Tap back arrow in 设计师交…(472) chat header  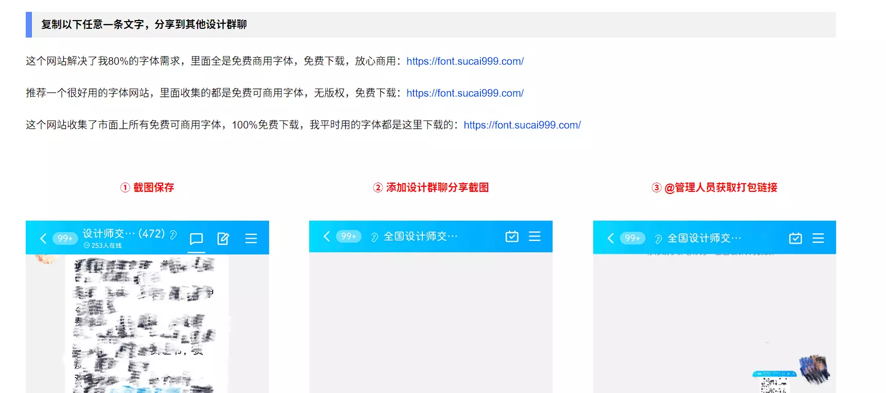click(x=43, y=238)
